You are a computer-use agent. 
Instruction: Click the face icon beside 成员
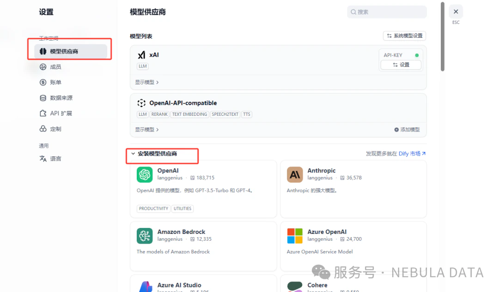[x=43, y=67]
